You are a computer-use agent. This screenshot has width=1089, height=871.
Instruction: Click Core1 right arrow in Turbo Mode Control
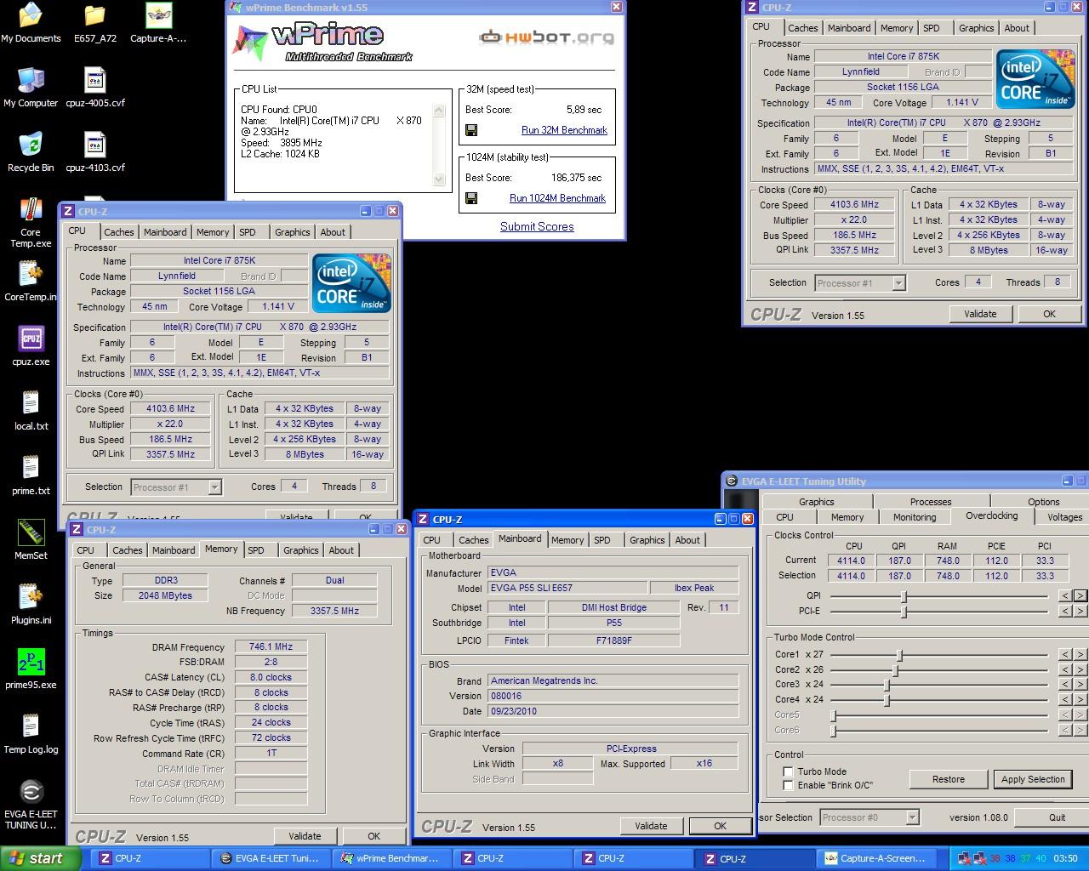click(x=1080, y=654)
